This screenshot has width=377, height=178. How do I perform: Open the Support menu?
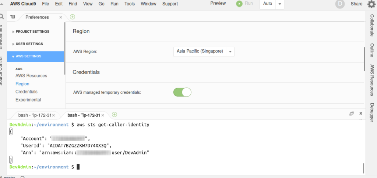click(x=170, y=4)
